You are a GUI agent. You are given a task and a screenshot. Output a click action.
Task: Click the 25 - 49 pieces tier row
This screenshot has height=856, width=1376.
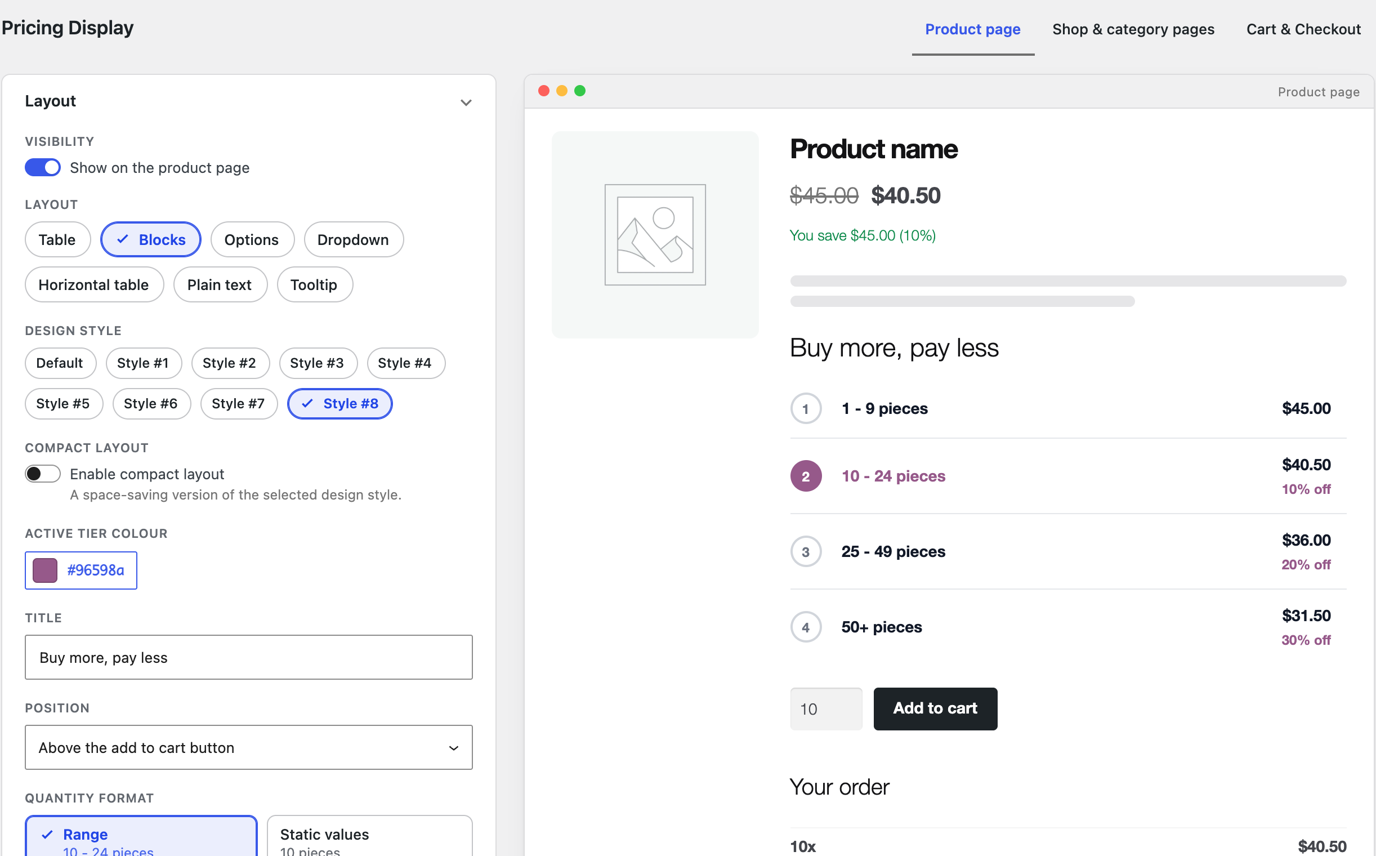click(x=1068, y=551)
